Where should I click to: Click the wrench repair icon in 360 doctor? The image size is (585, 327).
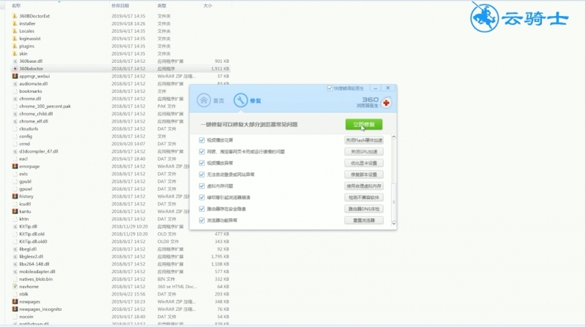241,100
